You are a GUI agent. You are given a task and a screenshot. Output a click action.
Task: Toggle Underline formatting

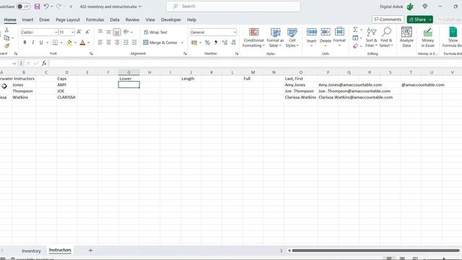point(41,43)
